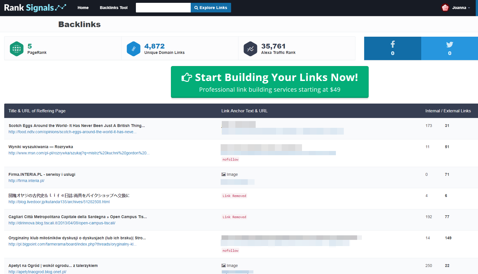This screenshot has height=274, width=478.
Task: Click 'Apetyt na Ogród' row title
Action: point(53,266)
